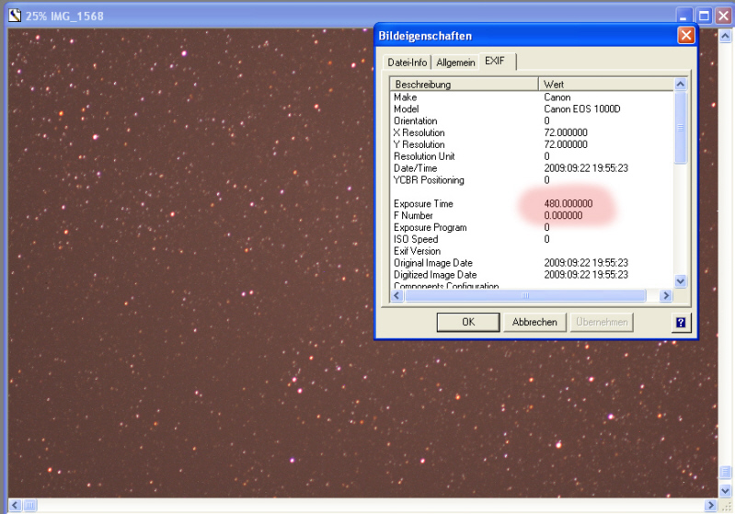
Task: Select the Model row in EXIF list
Action: pos(406,109)
